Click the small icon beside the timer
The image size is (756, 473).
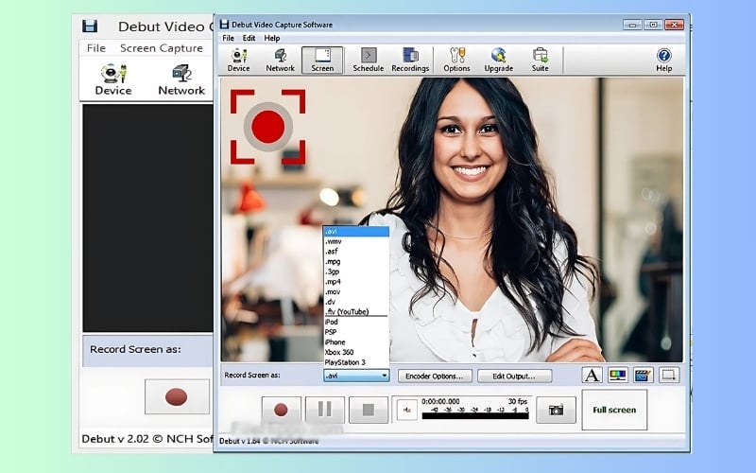pos(407,411)
